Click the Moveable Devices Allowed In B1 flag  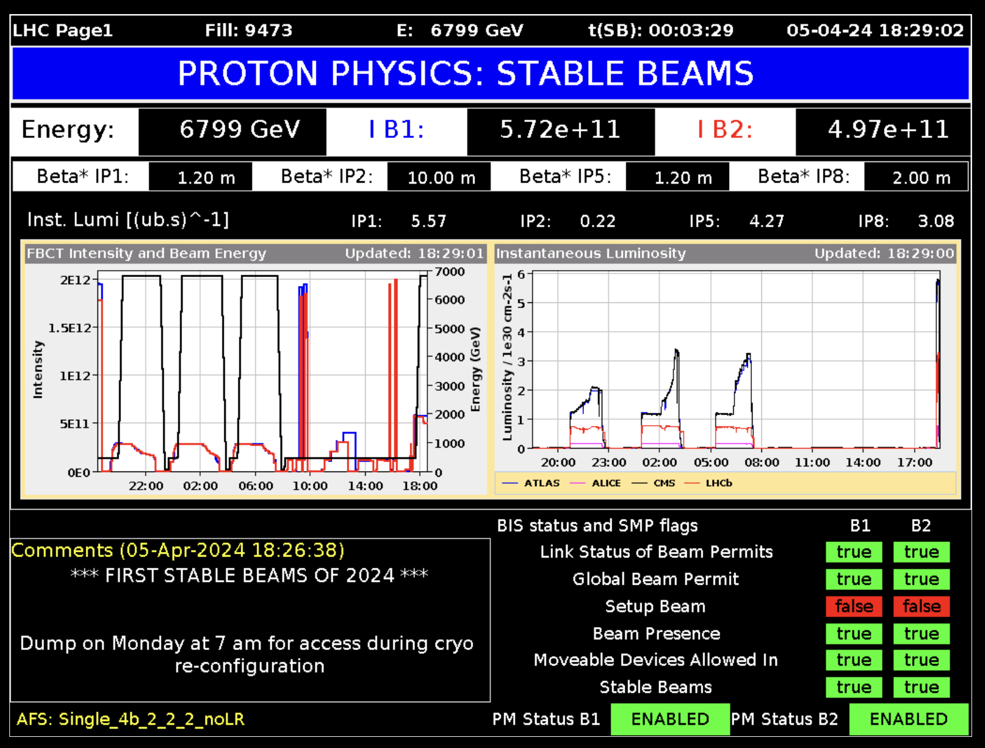[854, 660]
